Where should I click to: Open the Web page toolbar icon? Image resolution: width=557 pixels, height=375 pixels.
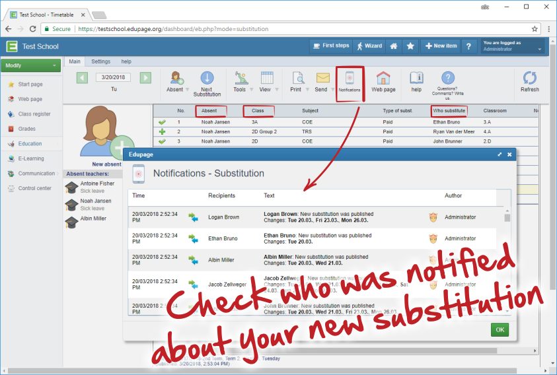(x=383, y=81)
